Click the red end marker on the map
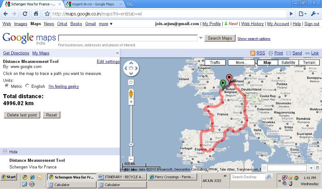The height and width of the screenshot is (193, 322). click(x=229, y=78)
